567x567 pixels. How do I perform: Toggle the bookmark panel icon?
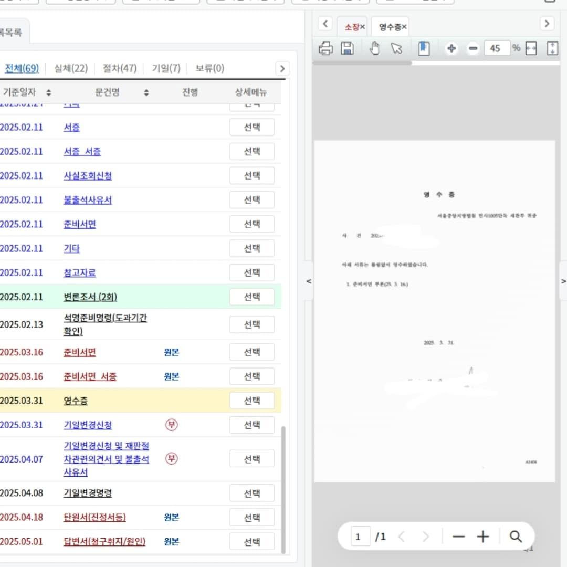click(x=424, y=48)
